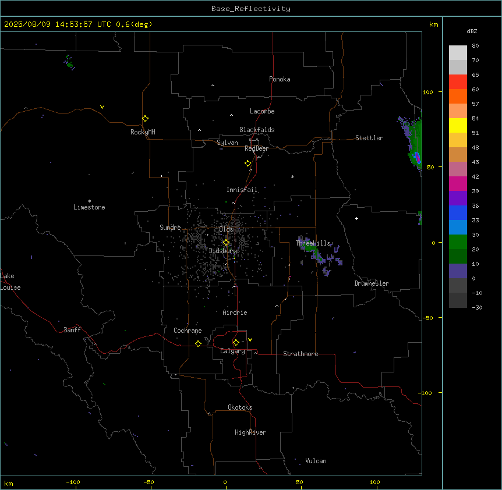Click the yellow diamond marker above RockyMH

145,119
